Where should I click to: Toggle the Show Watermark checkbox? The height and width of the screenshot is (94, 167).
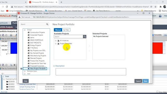click(157, 92)
